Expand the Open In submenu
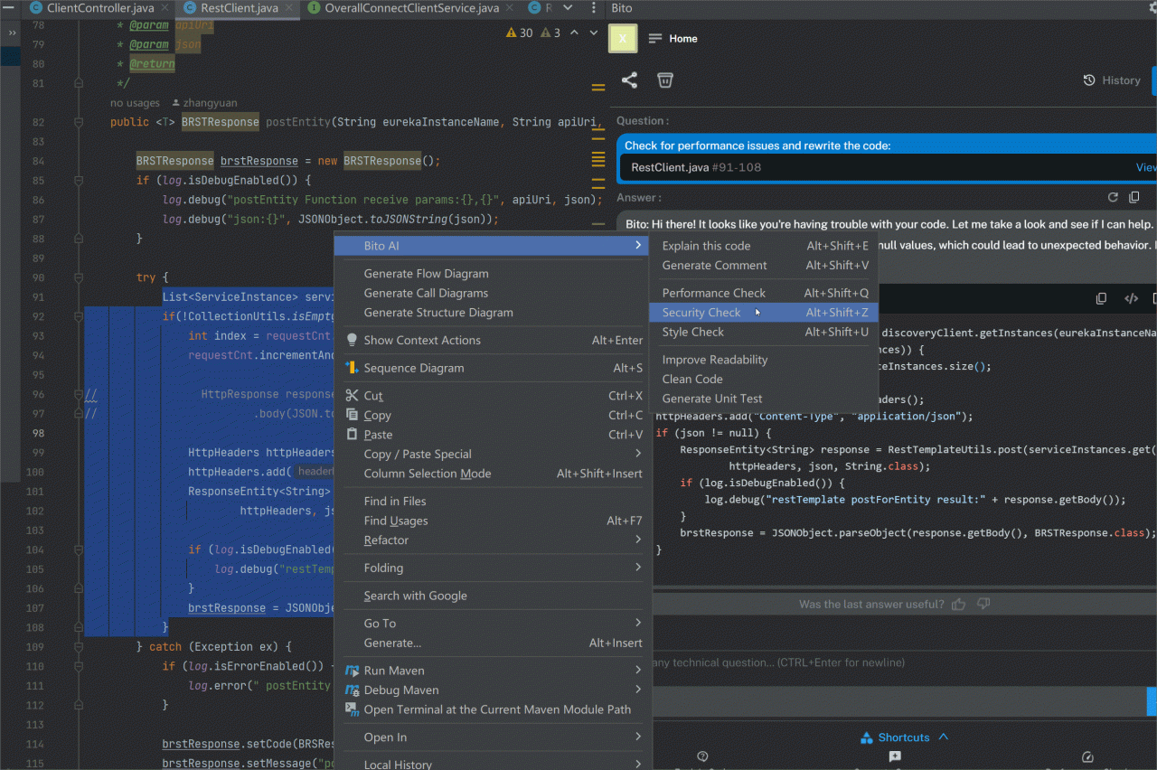The height and width of the screenshot is (770, 1157). [x=493, y=737]
